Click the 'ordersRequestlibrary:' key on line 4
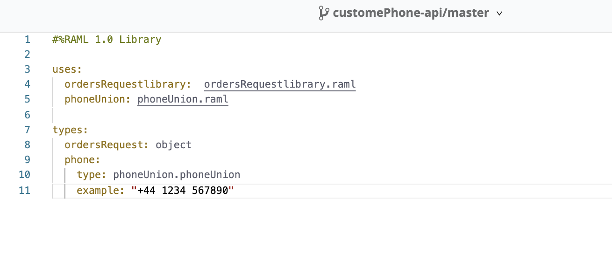This screenshot has width=612, height=275. pos(128,84)
